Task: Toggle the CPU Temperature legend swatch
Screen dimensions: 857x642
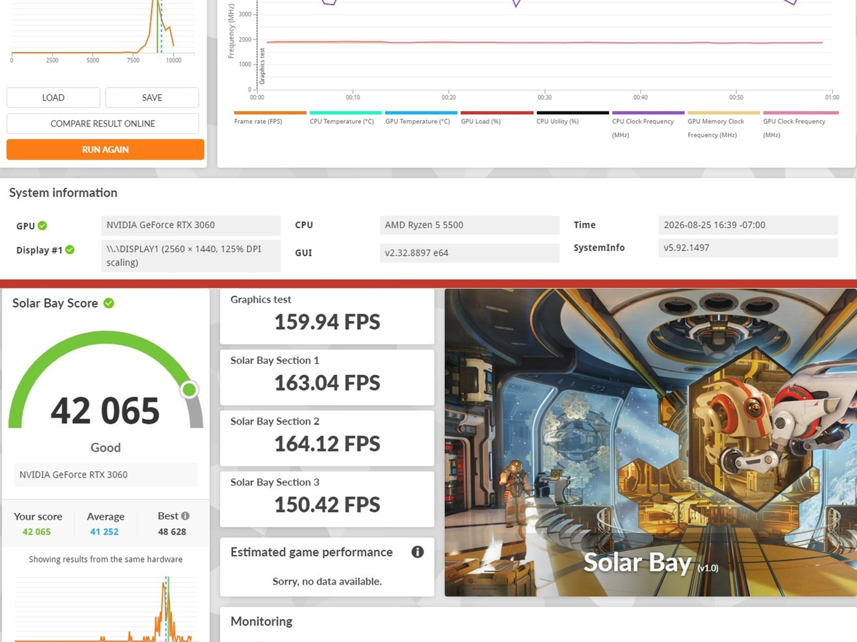Action: [x=346, y=113]
